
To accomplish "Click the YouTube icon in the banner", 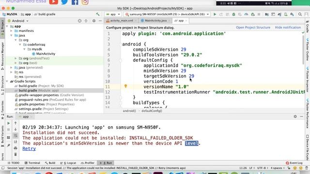I will tap(54, 2).
